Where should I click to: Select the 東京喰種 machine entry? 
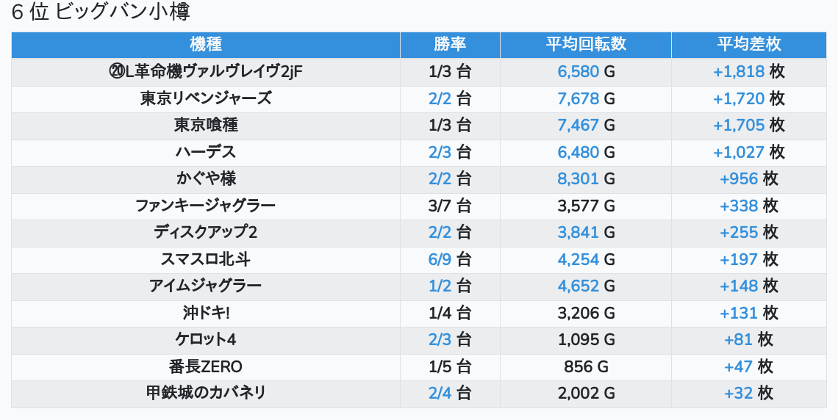coord(206,126)
